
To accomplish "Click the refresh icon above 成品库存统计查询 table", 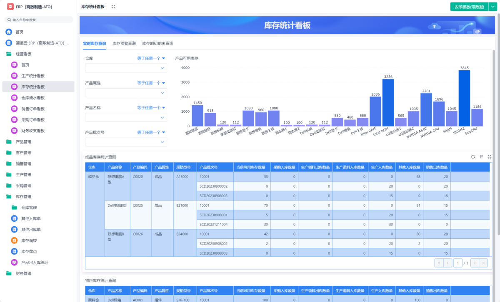I will click(473, 157).
